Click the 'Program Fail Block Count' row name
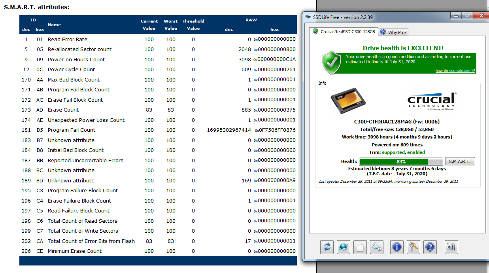The image size is (489, 273). (x=79, y=90)
